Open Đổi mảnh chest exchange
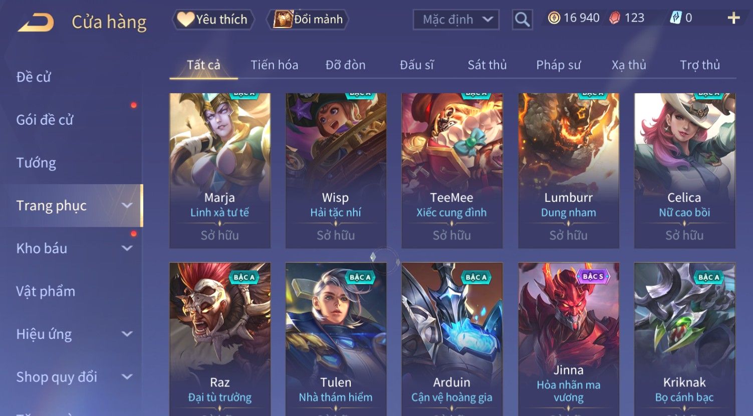Image resolution: width=753 pixels, height=416 pixels. 307,20
